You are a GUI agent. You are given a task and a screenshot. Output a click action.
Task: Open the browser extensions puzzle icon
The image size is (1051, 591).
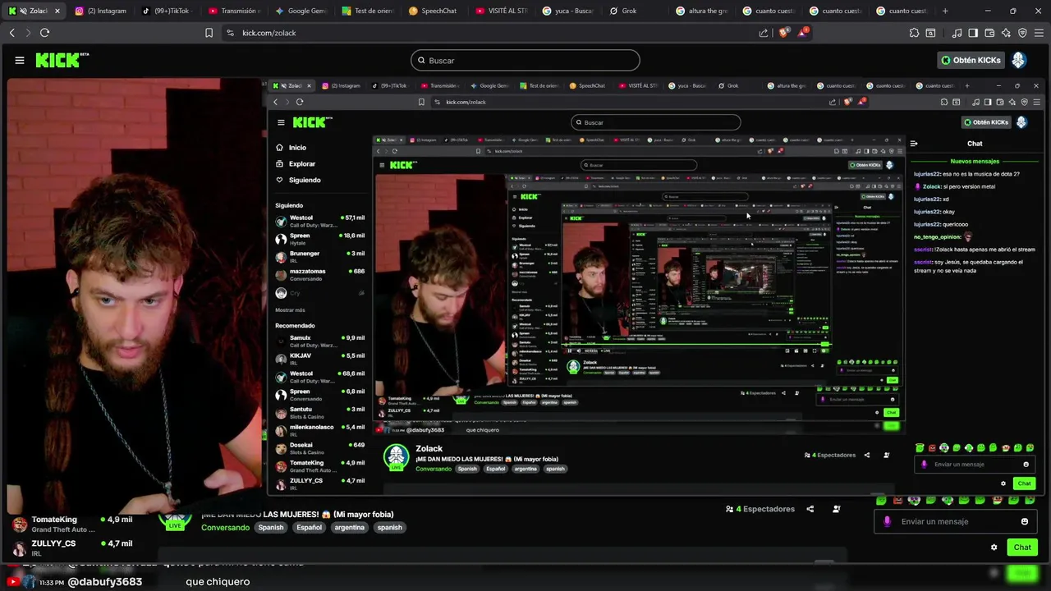pyautogui.click(x=914, y=33)
